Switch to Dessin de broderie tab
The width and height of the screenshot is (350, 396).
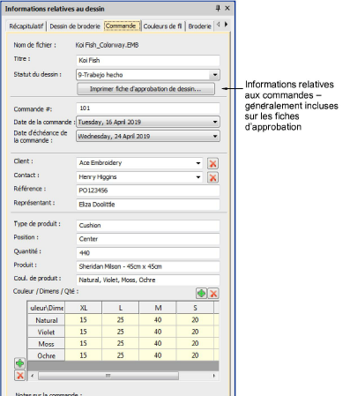pyautogui.click(x=75, y=26)
